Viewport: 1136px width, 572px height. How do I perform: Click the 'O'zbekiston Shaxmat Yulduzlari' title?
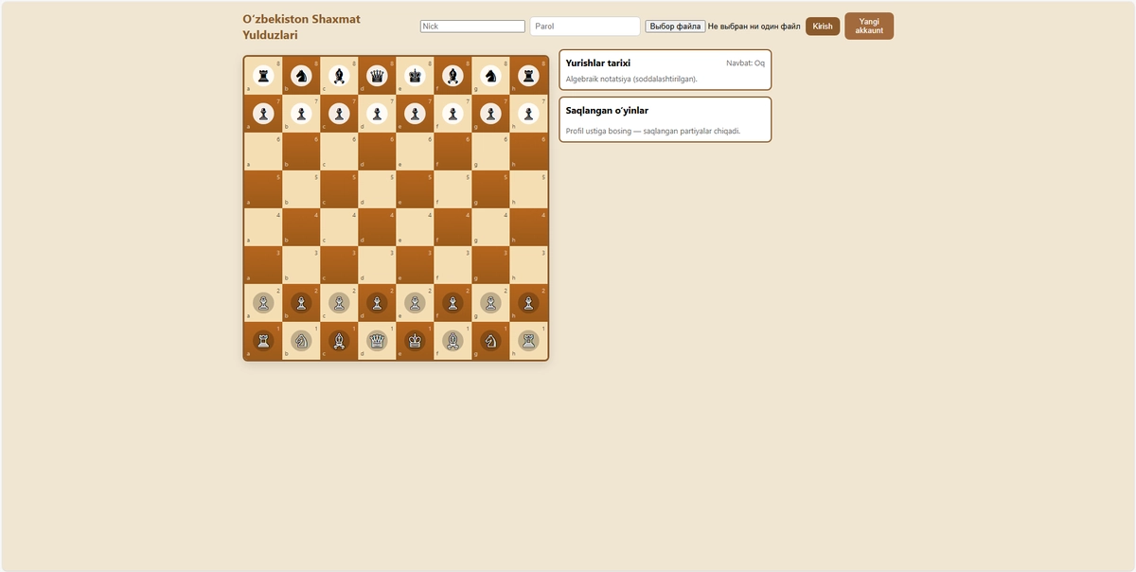click(301, 27)
